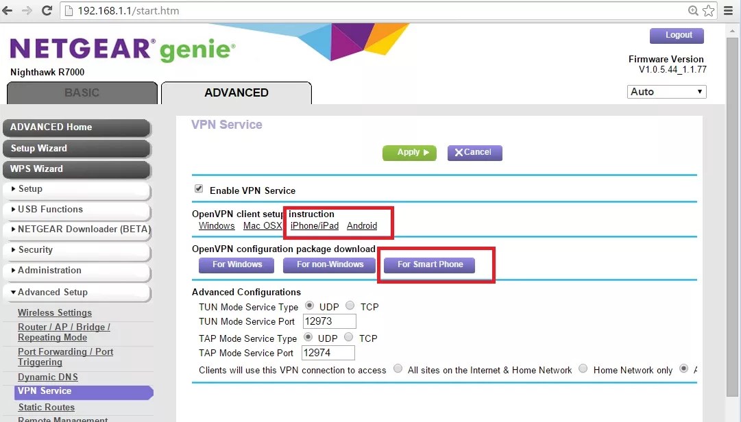741x422 pixels.
Task: Log out of the router interface
Action: click(677, 35)
